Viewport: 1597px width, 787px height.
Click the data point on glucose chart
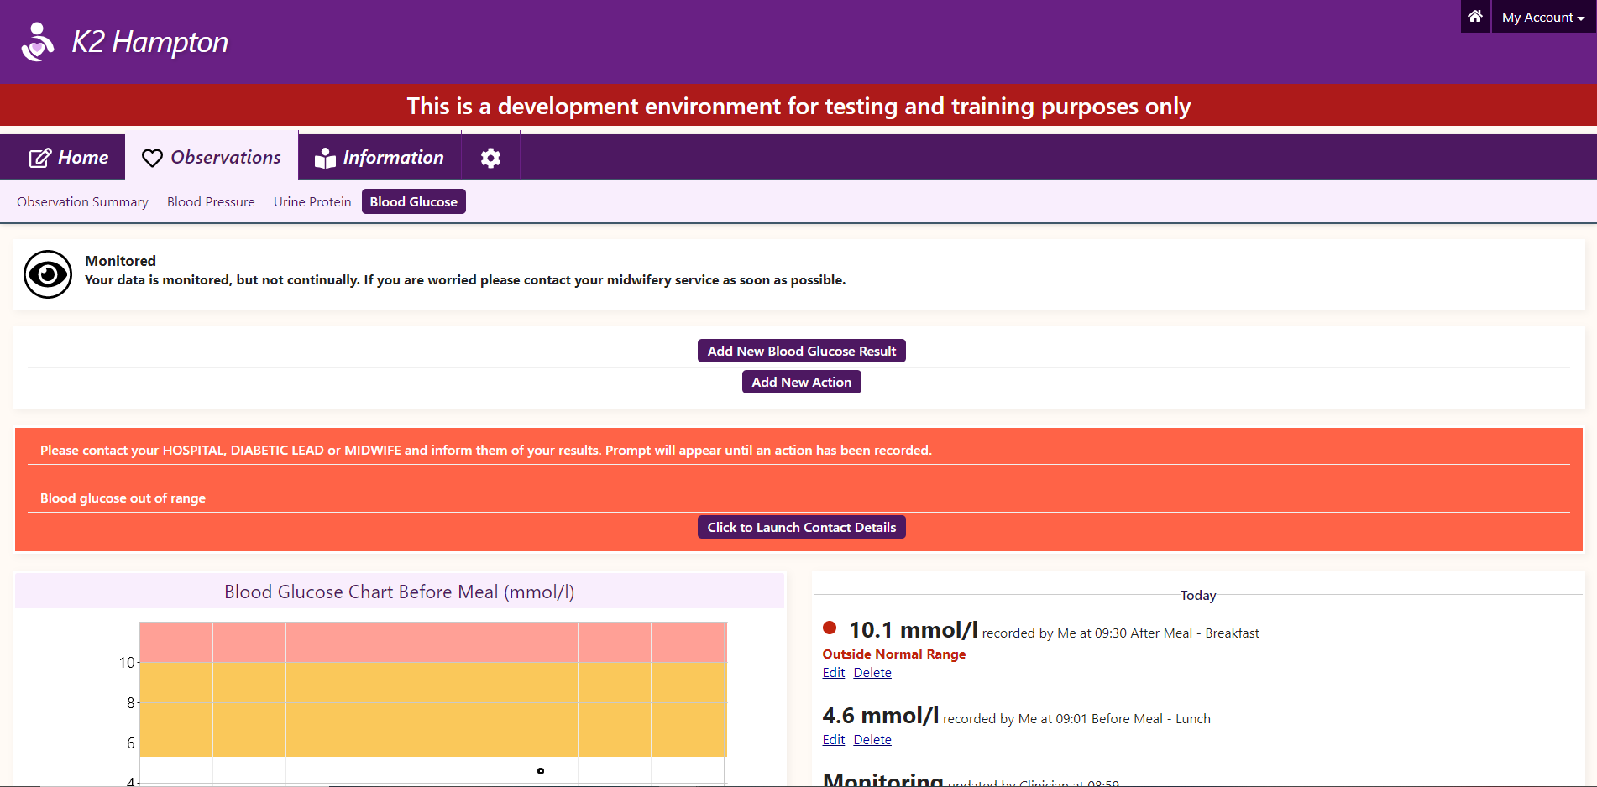pos(541,771)
